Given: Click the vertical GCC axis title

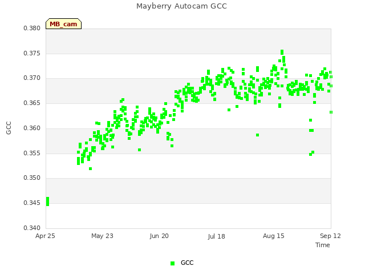Looking at the screenshot, I should tap(9, 128).
